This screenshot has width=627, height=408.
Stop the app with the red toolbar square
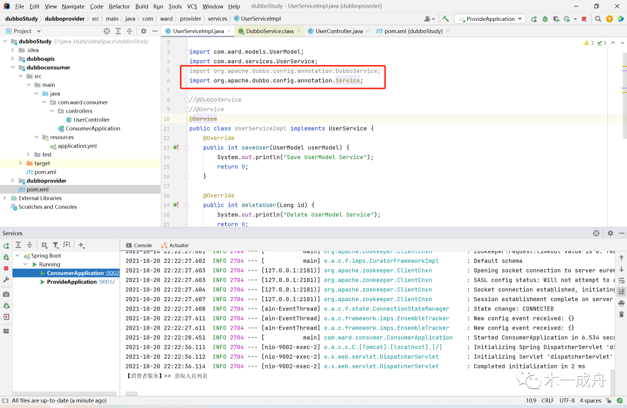click(585, 19)
